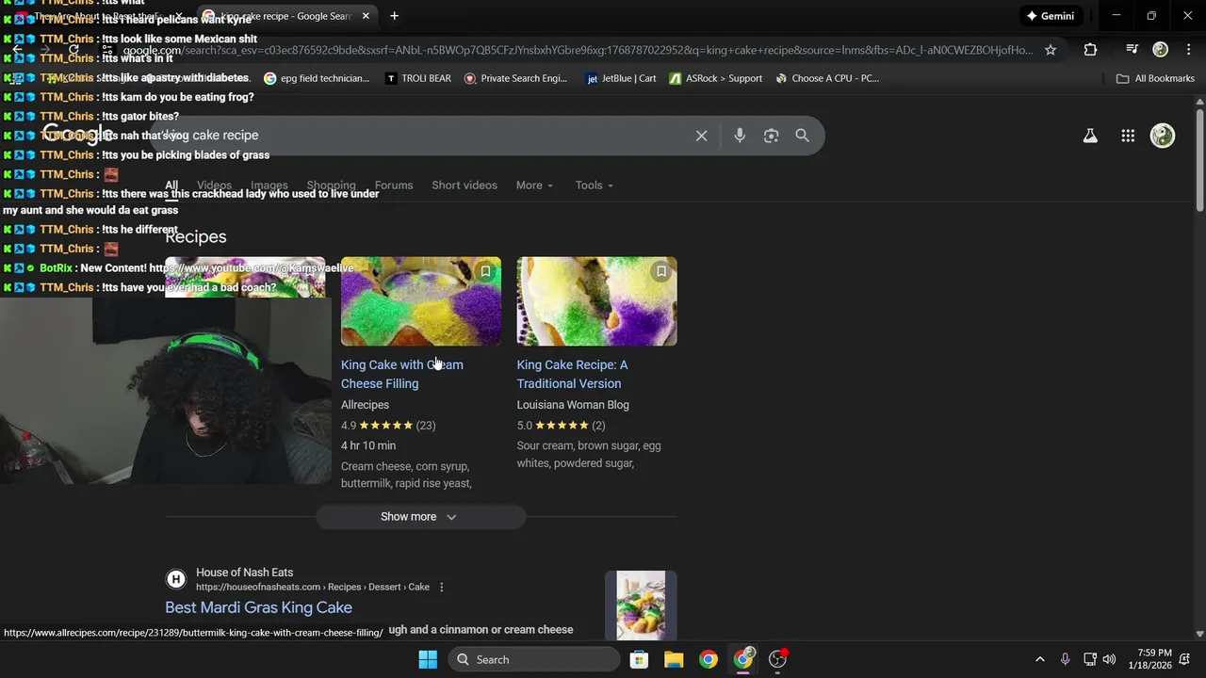Image resolution: width=1206 pixels, height=678 pixels.
Task: Open the Windows Start menu
Action: tap(427, 659)
